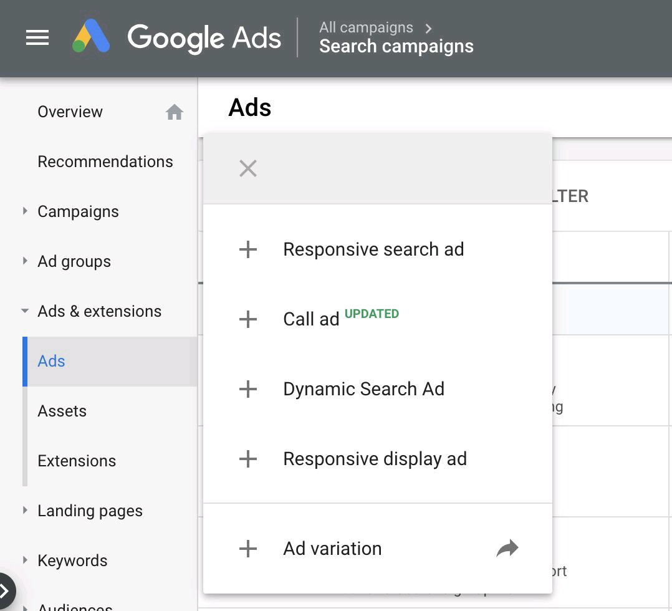
Task: Open Keywords in sidebar
Action: [72, 561]
